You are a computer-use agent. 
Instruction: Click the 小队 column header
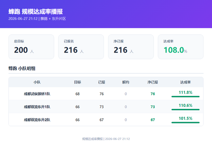click(x=37, y=82)
